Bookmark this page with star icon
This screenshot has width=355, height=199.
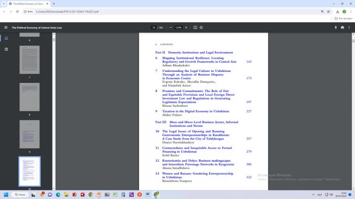(329, 11)
